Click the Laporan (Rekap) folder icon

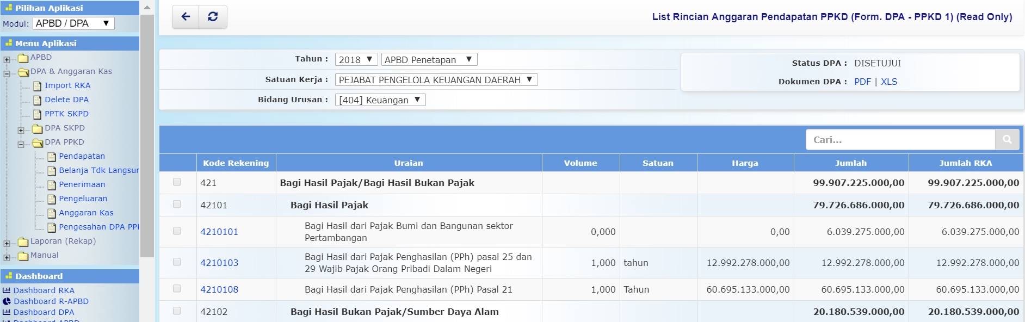[23, 242]
